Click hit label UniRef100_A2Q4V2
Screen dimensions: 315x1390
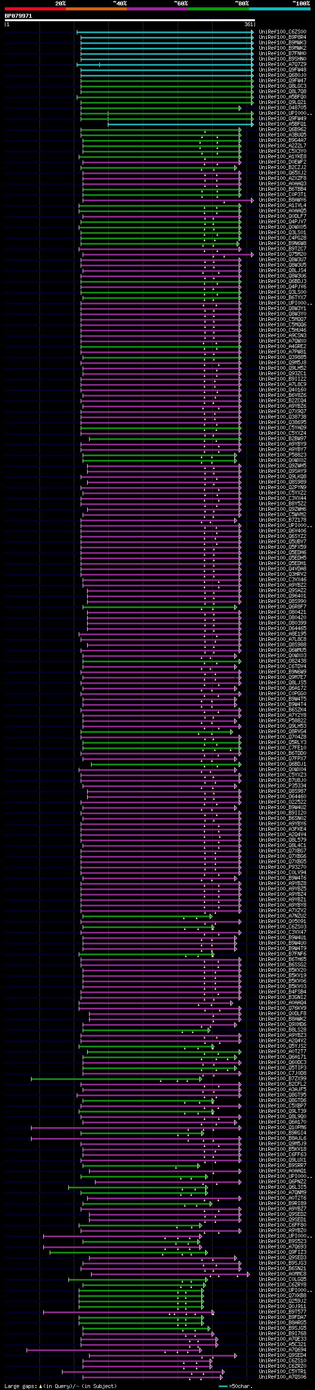[283, 1041]
